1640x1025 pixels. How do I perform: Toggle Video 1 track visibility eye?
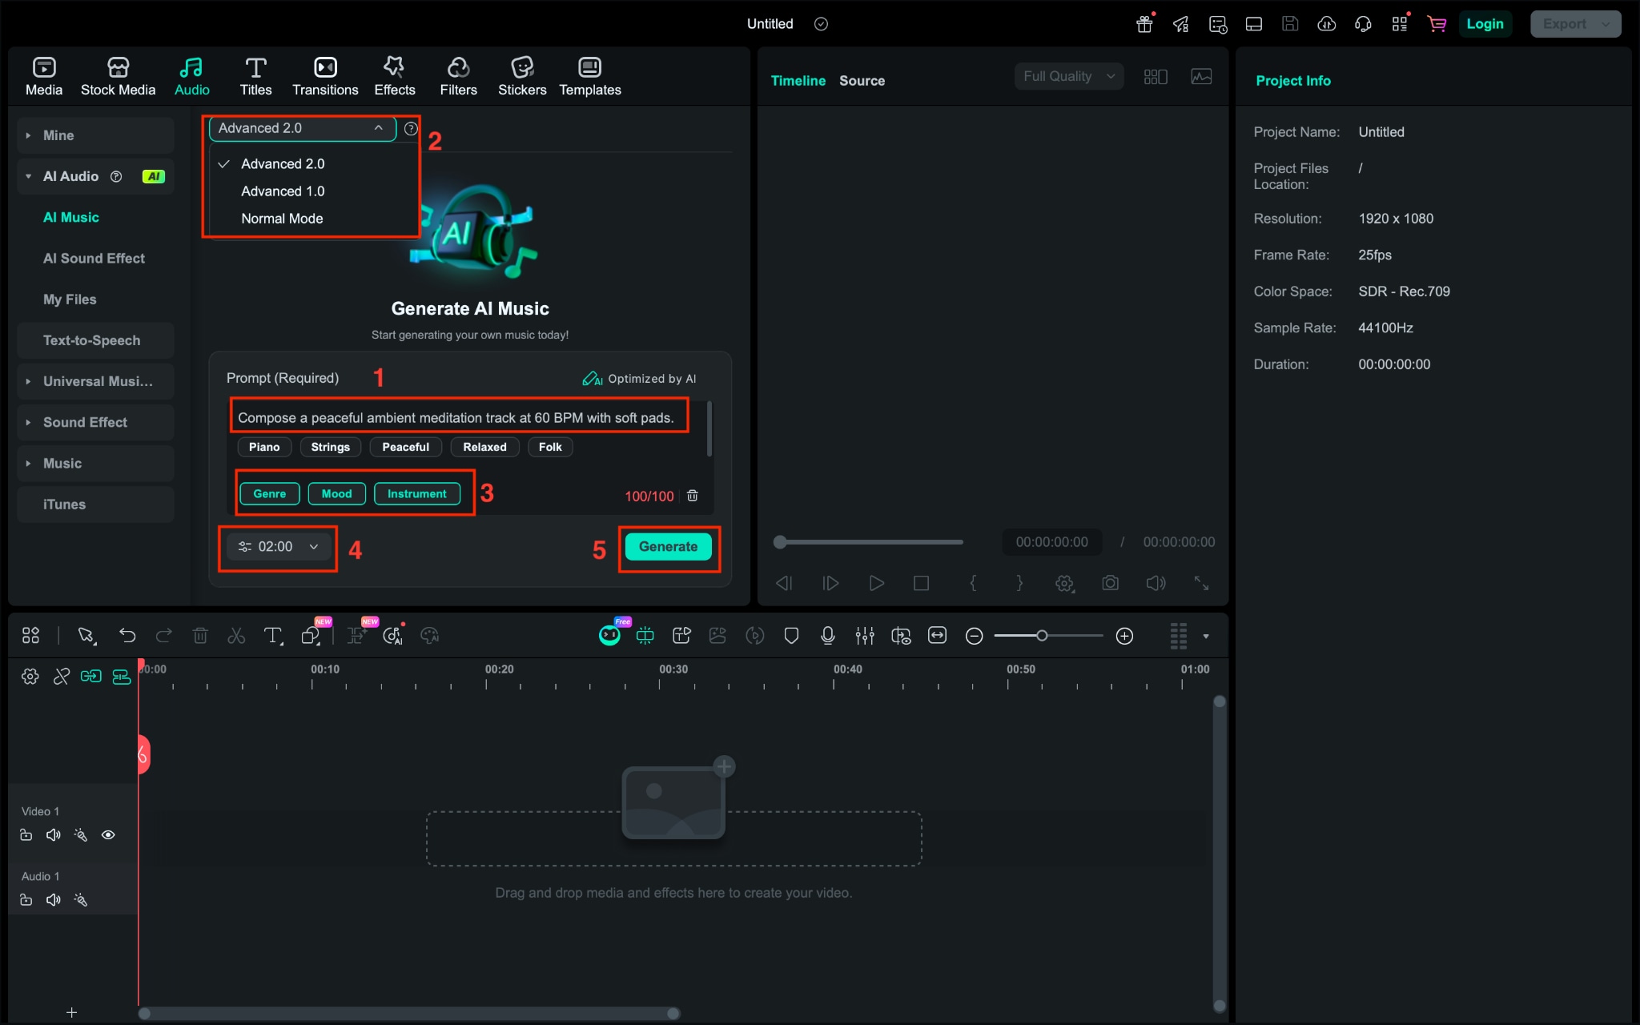point(108,835)
